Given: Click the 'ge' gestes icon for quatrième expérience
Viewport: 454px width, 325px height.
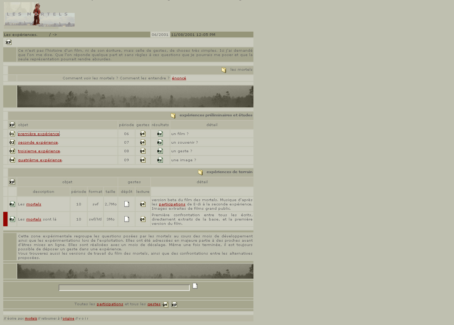Looking at the screenshot, I should point(143,160).
